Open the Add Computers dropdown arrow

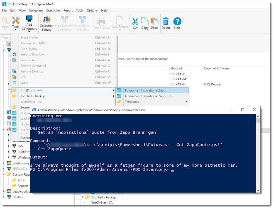(29, 32)
